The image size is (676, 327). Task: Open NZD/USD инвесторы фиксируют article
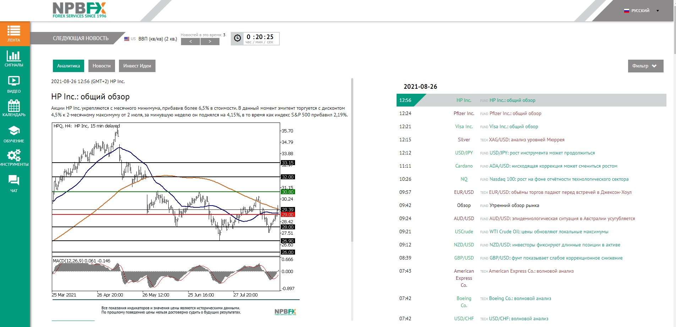(x=555, y=245)
